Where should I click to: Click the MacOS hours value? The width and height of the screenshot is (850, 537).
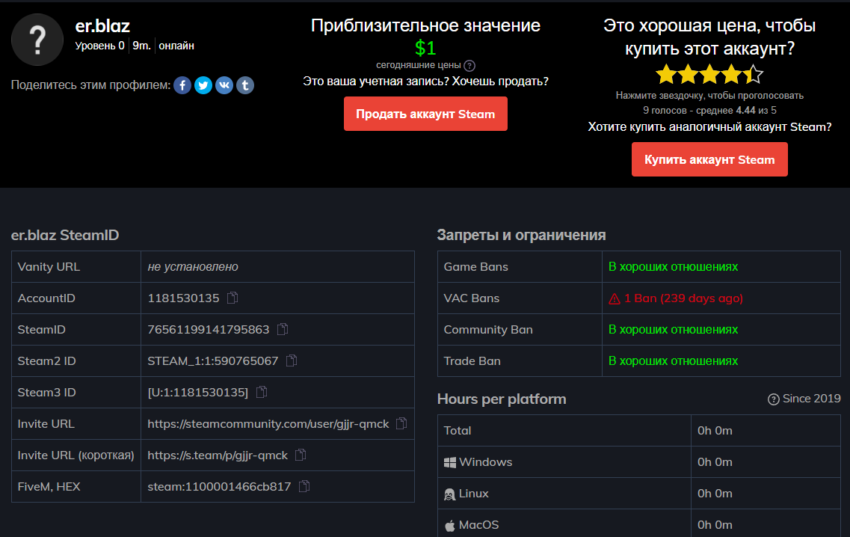(x=715, y=525)
